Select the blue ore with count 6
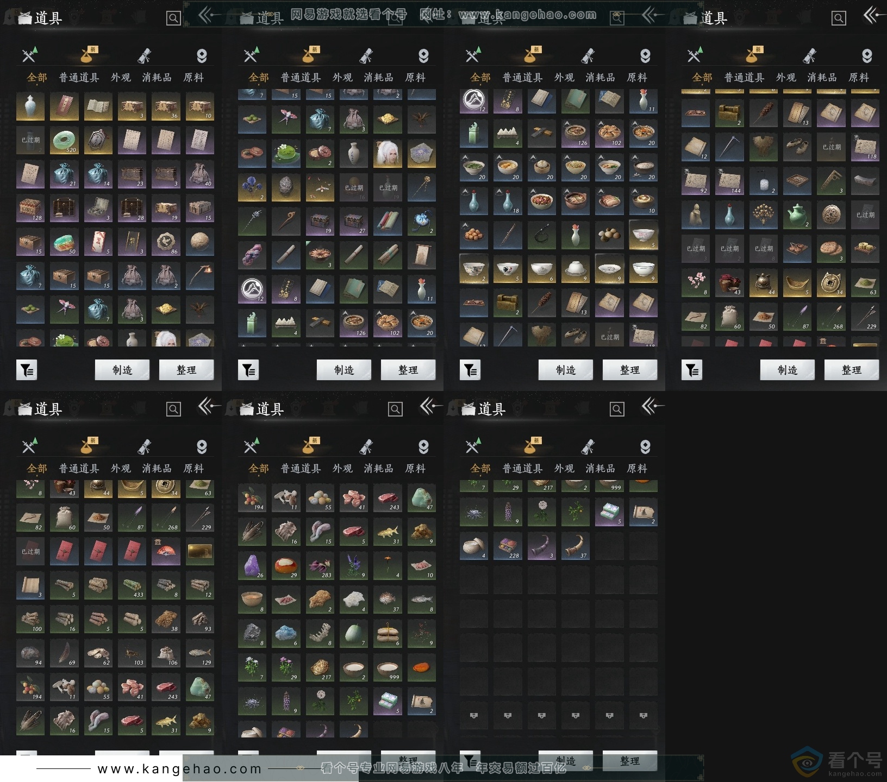Screen dimensions: 887x782 click(x=286, y=633)
